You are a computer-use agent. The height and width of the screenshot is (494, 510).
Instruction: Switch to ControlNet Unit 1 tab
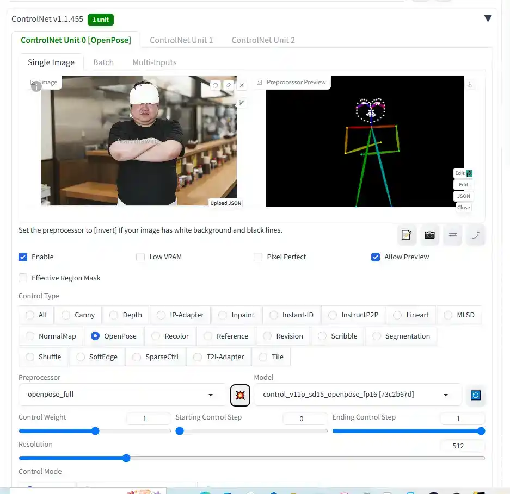pyautogui.click(x=181, y=40)
